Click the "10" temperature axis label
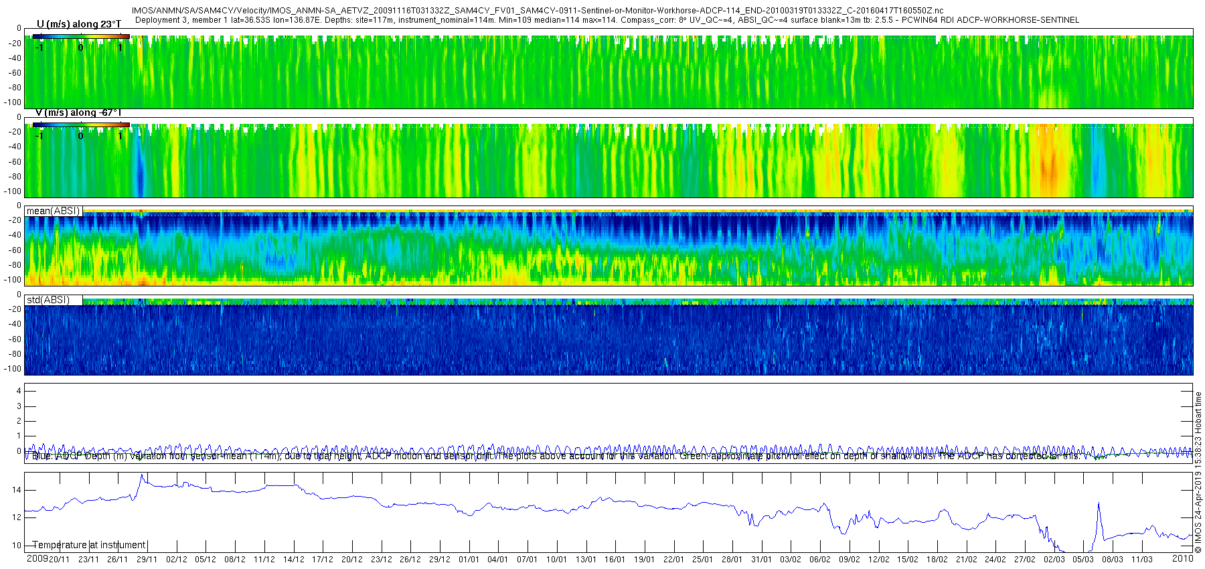 (x=17, y=546)
